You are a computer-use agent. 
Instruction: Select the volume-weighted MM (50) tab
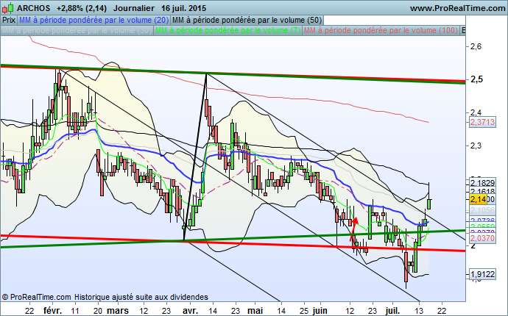(247, 20)
